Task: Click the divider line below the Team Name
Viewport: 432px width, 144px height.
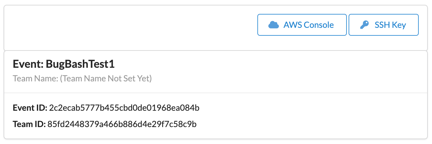Action: pos(216,93)
